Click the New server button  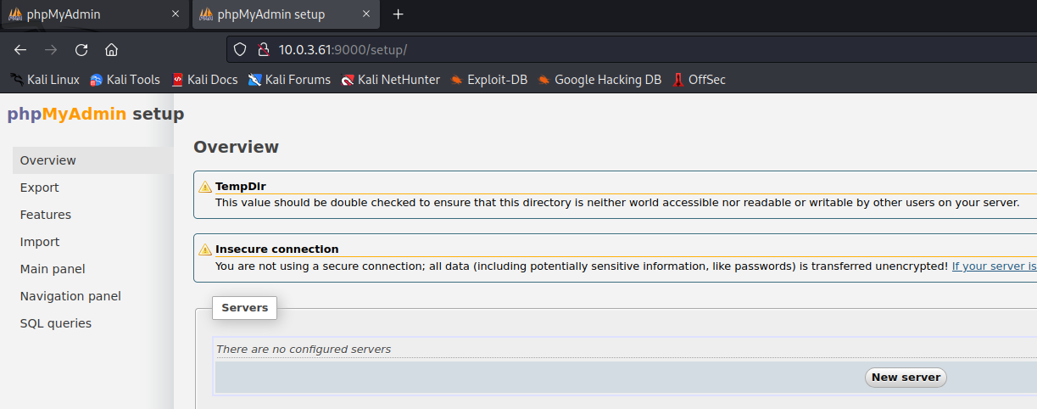(906, 378)
